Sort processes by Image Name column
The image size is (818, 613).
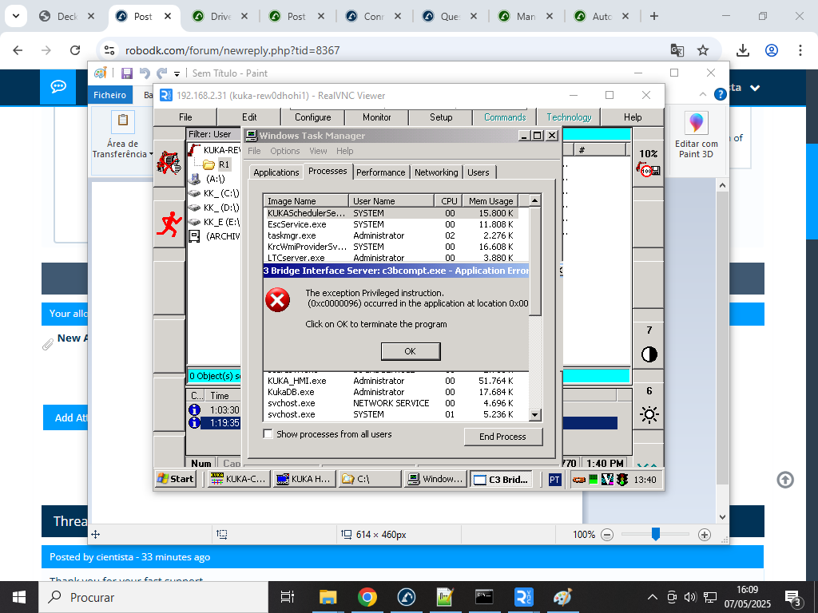(x=306, y=201)
